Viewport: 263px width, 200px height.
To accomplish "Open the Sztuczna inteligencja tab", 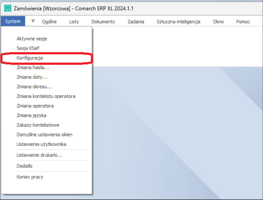I will click(x=178, y=22).
